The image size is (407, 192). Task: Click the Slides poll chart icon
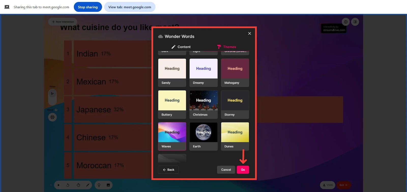click(x=52, y=94)
